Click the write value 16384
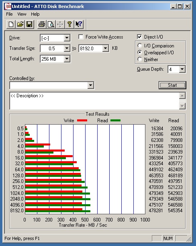The width and height of the screenshot is (196, 246). pos(157,129)
